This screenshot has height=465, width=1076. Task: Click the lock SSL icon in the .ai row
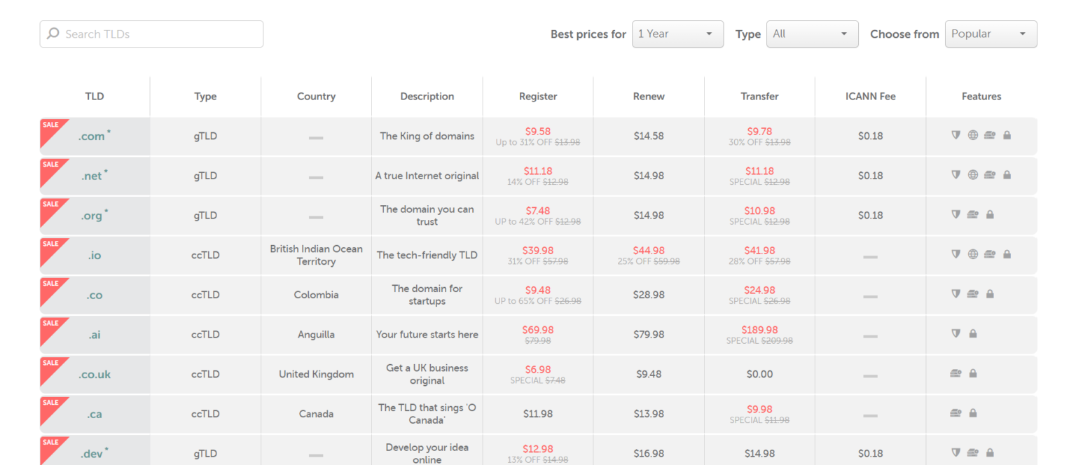coord(972,334)
